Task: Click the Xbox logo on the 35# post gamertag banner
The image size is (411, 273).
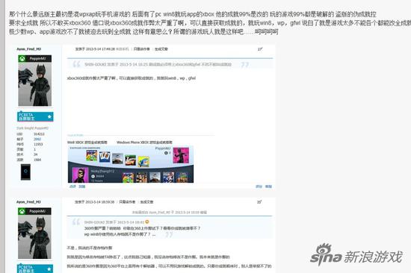Action: pyautogui.click(x=22, y=211)
